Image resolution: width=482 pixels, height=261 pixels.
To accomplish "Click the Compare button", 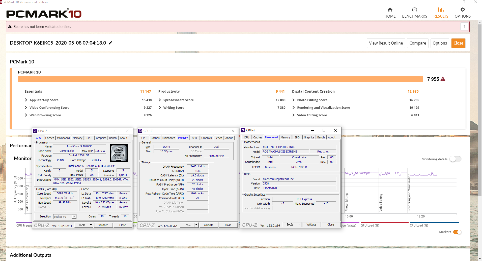I will 418,43.
